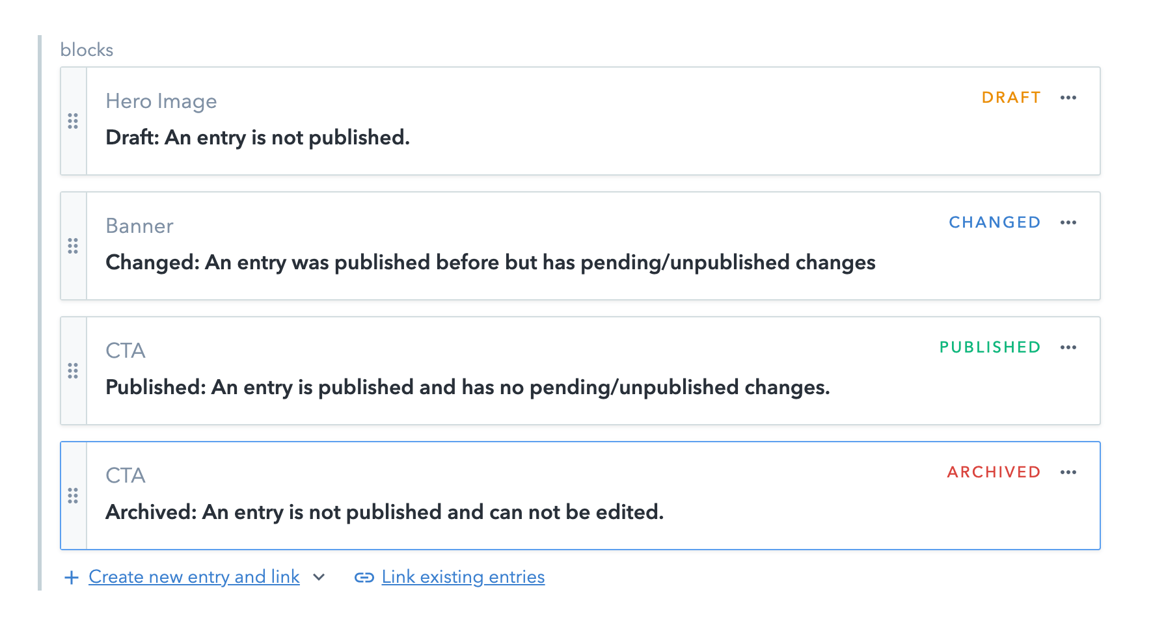Click the ARCHIVED status badge
Screen dimensions: 1166x640
point(994,472)
